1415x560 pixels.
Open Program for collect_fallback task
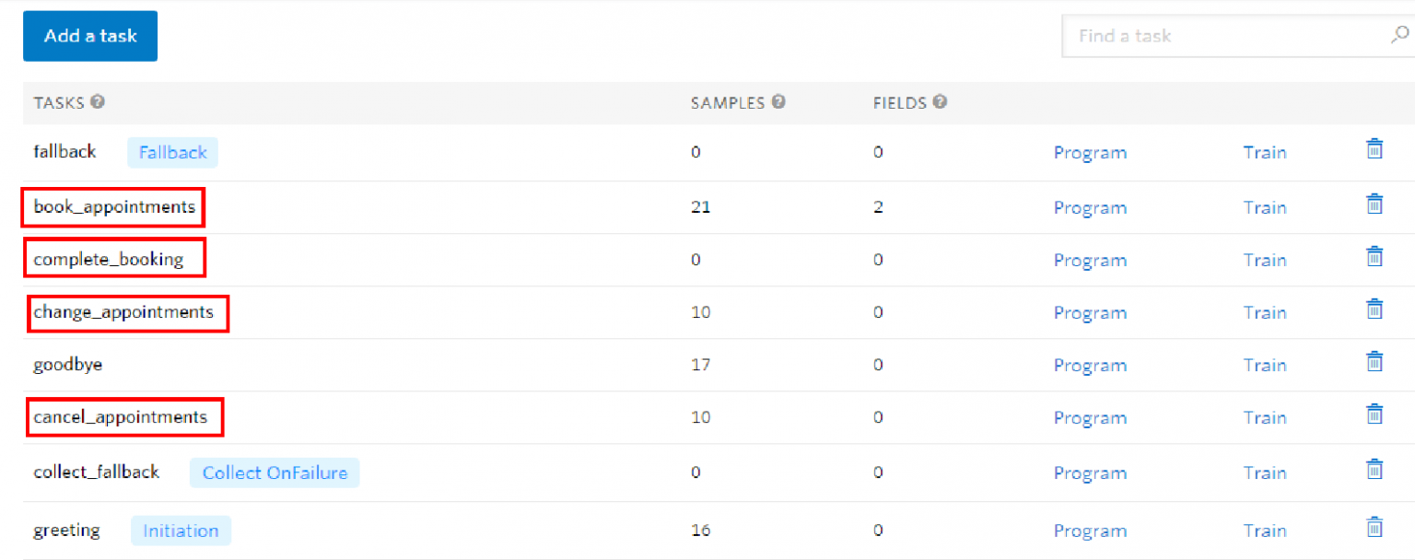pos(1090,473)
